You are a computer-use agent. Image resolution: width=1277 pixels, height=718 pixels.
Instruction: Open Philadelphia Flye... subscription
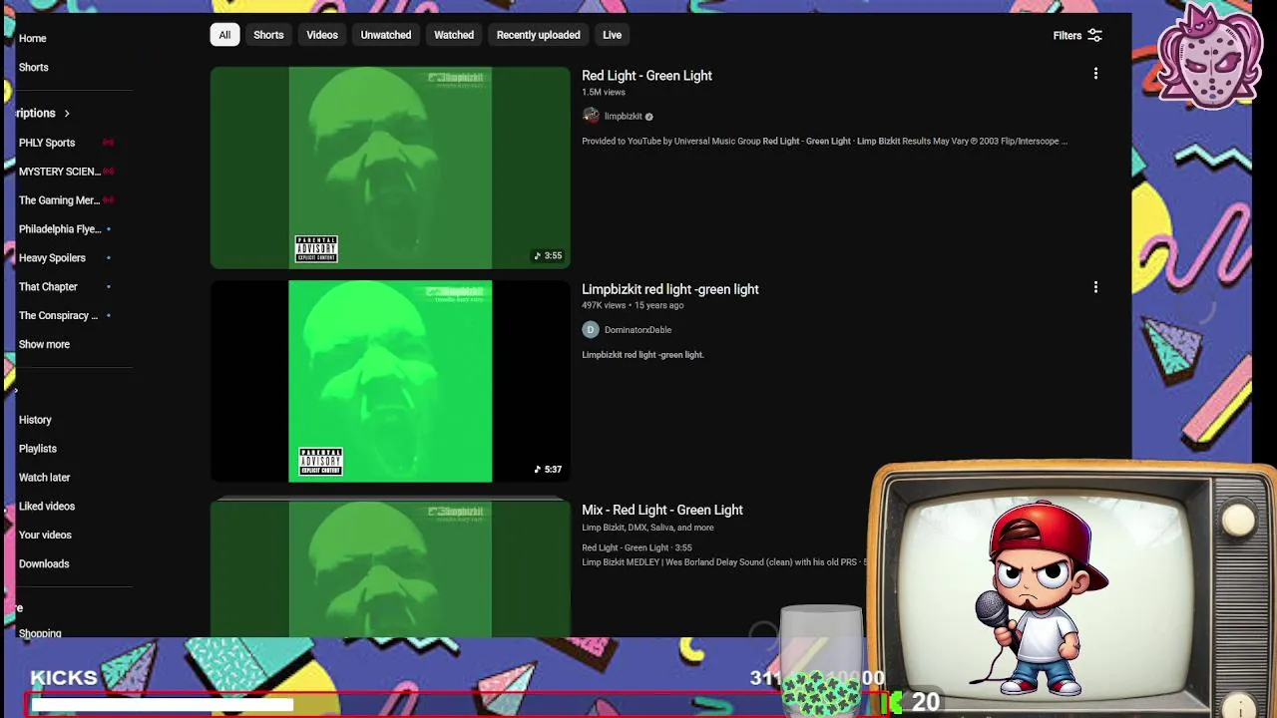60,229
